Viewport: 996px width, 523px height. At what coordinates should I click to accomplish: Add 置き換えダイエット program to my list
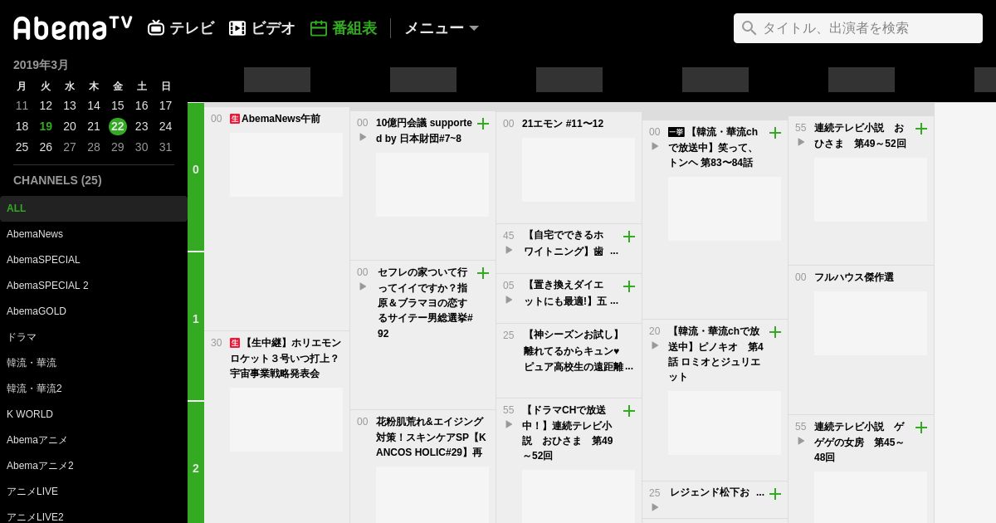point(629,286)
